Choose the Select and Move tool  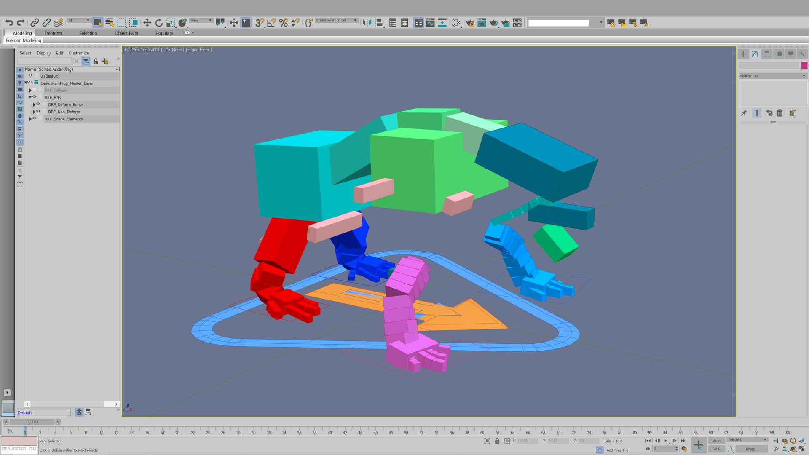click(x=147, y=23)
